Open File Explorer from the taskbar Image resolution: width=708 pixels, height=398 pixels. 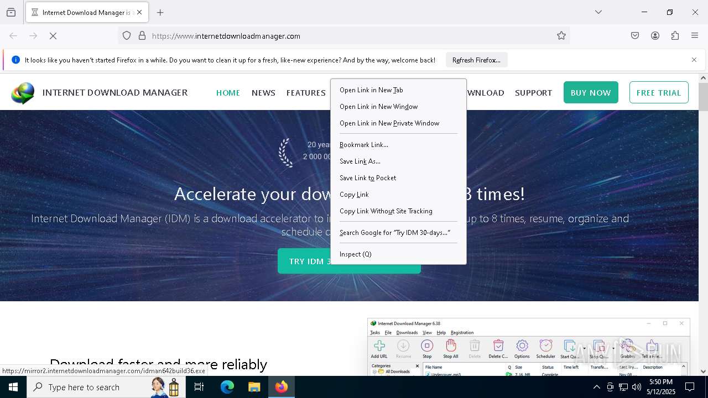(254, 387)
